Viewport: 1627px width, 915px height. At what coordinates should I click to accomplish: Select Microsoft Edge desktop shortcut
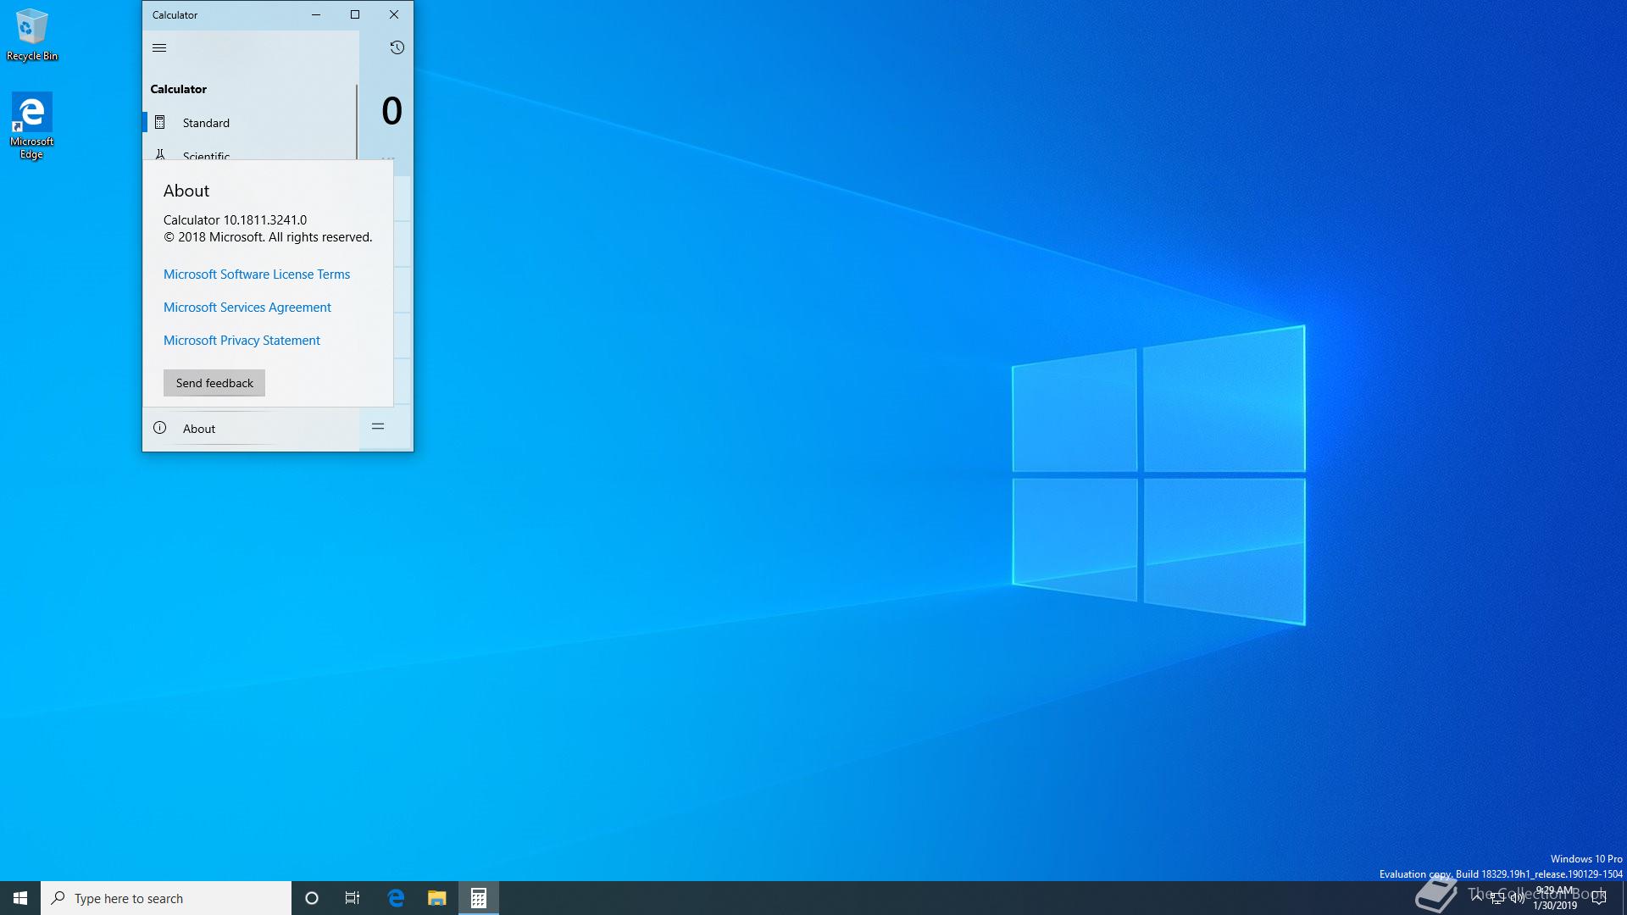31,126
